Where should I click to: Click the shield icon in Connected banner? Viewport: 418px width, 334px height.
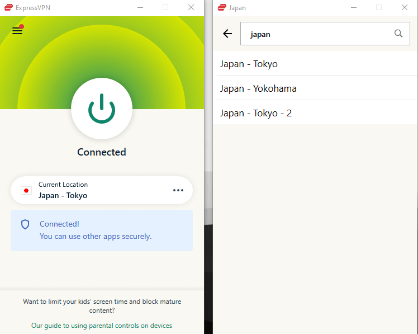[25, 224]
